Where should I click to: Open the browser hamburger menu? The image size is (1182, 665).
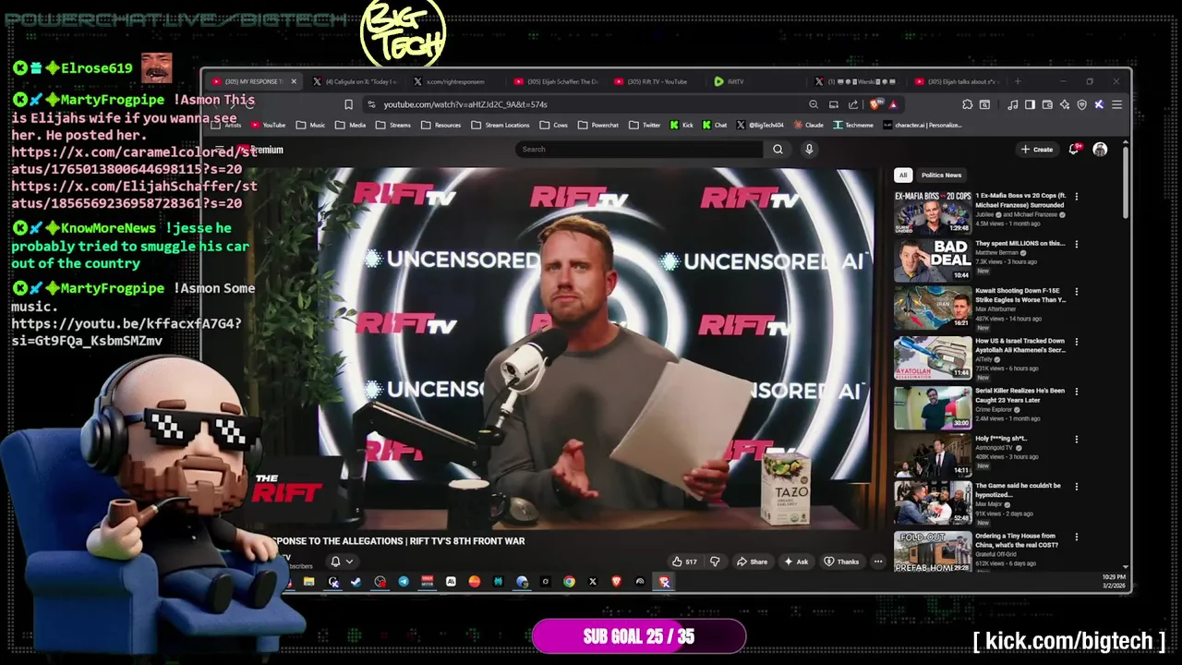pyautogui.click(x=1116, y=104)
